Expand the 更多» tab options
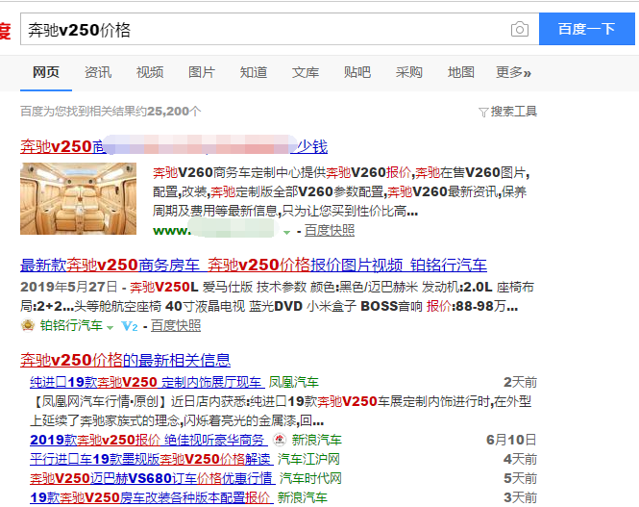This screenshot has width=639, height=507. [513, 72]
